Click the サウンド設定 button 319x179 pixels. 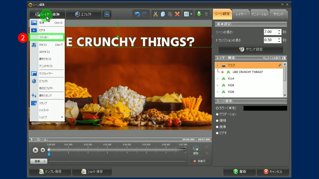click(251, 49)
